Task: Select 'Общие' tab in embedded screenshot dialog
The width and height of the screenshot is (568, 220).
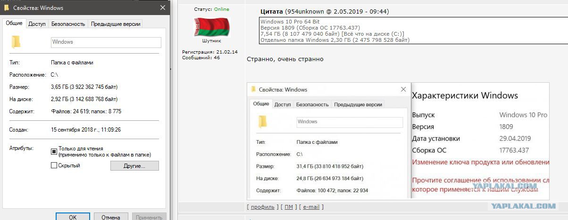Action: coord(261,104)
